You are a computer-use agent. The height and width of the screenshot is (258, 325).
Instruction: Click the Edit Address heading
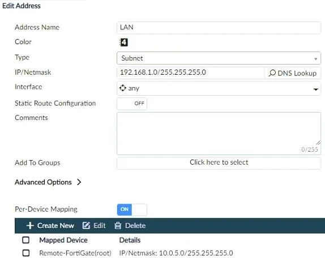tap(22, 6)
